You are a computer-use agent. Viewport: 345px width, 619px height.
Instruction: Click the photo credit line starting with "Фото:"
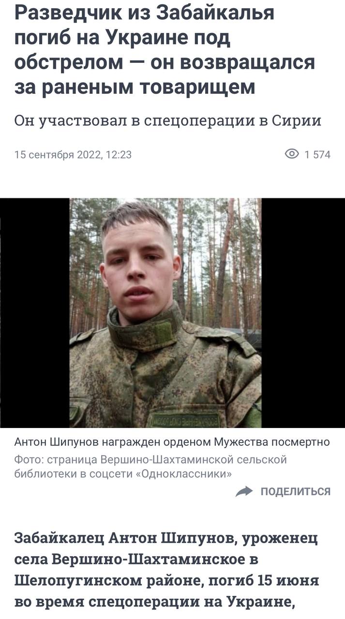point(150,466)
